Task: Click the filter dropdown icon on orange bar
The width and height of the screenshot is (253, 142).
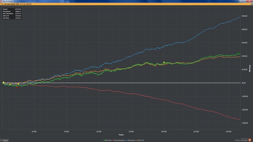Action: tap(252, 4)
